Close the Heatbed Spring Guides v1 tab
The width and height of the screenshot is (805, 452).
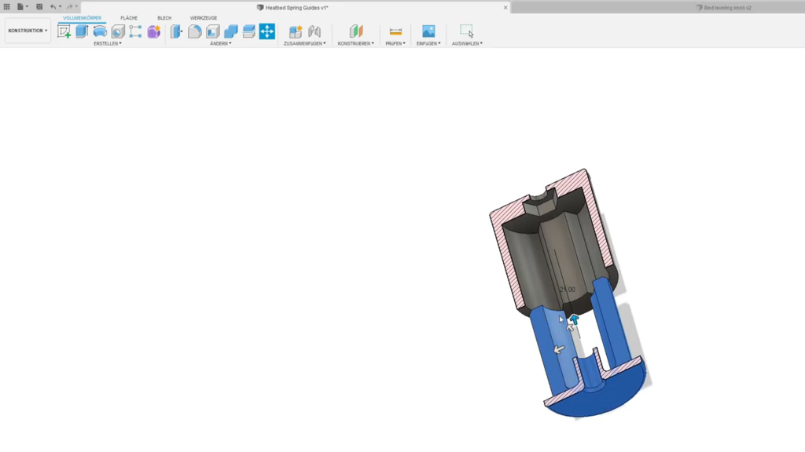tap(505, 8)
